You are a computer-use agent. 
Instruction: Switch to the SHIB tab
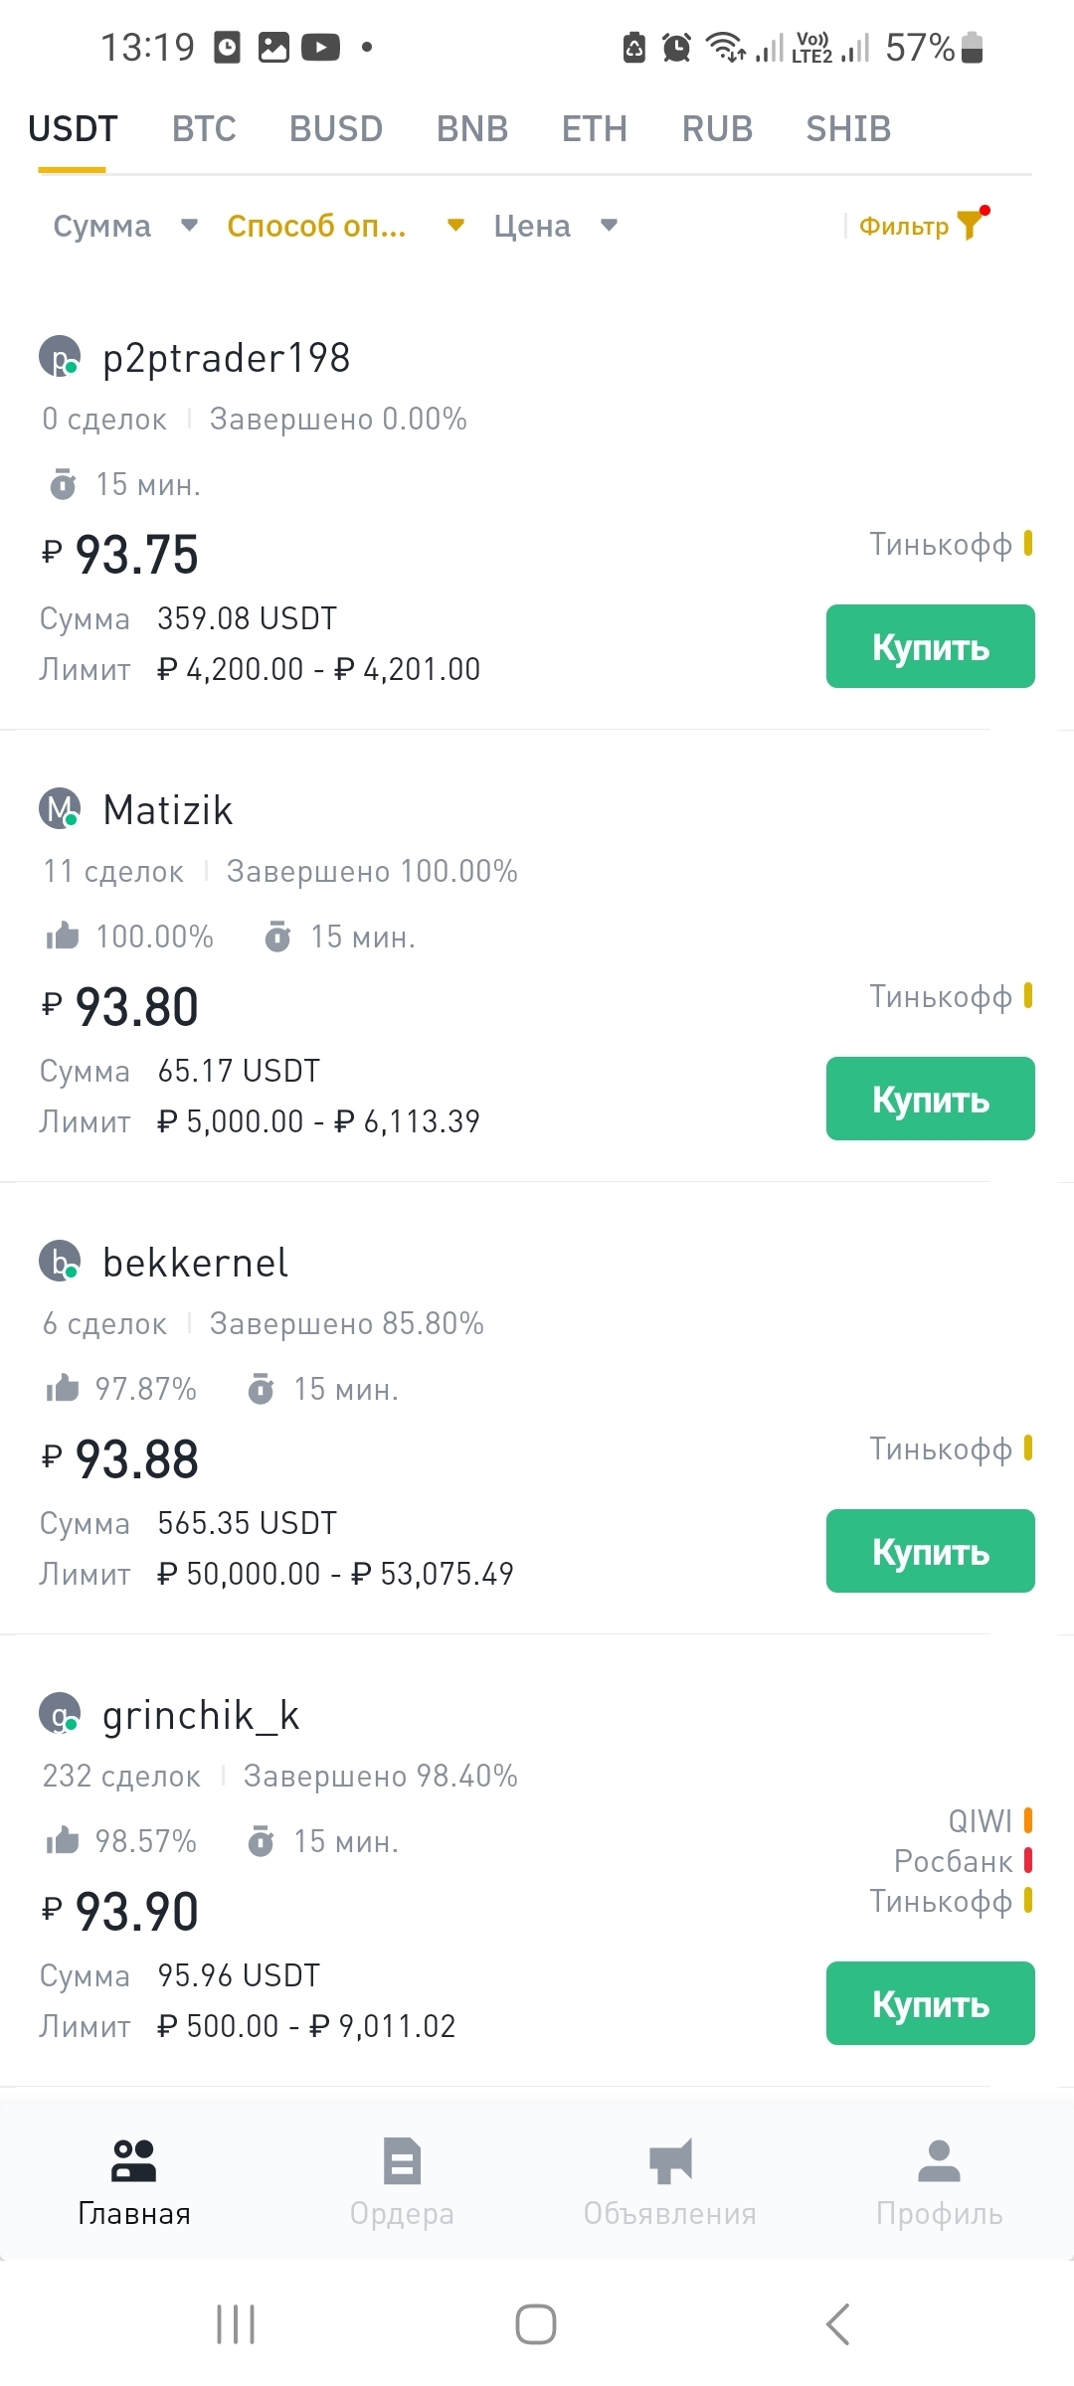848,129
